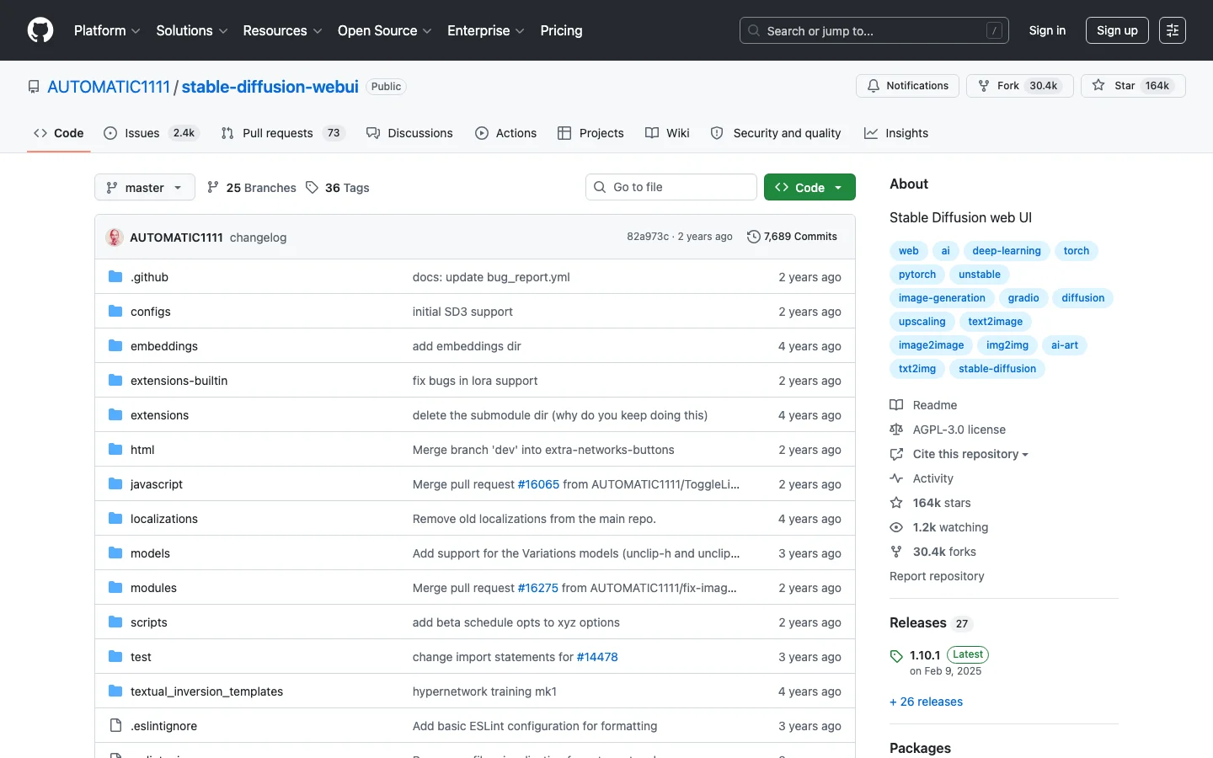Click the tag icon next to 36 Tags

tap(312, 187)
